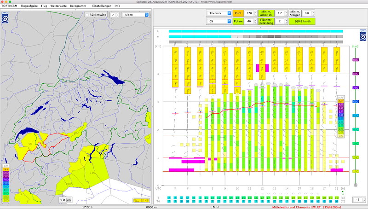Open the Alpen region dropdown
This screenshot has height=209, width=368.
point(135,15)
